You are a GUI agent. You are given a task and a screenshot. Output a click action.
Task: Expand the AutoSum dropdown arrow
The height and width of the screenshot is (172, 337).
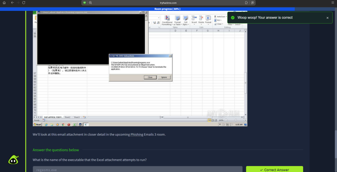pos(226,16)
